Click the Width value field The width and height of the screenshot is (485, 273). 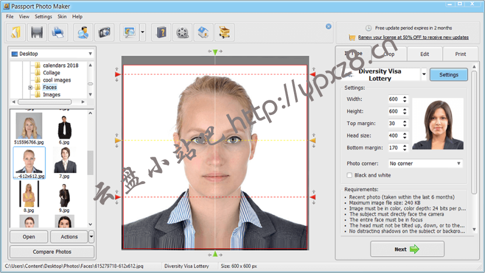[x=395, y=99]
